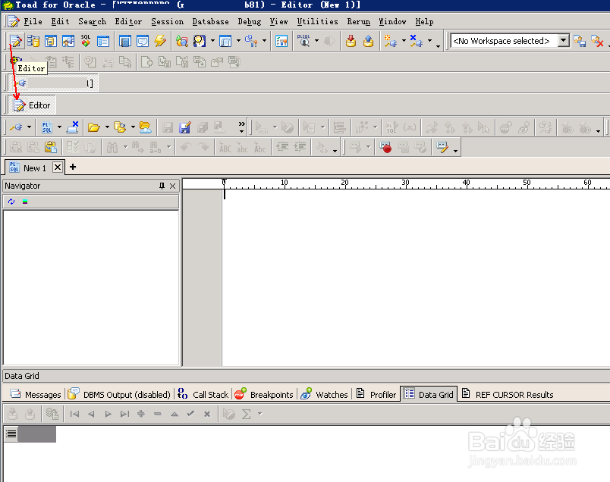Open the Window menu
Image resolution: width=610 pixels, height=482 pixels.
tap(392, 22)
